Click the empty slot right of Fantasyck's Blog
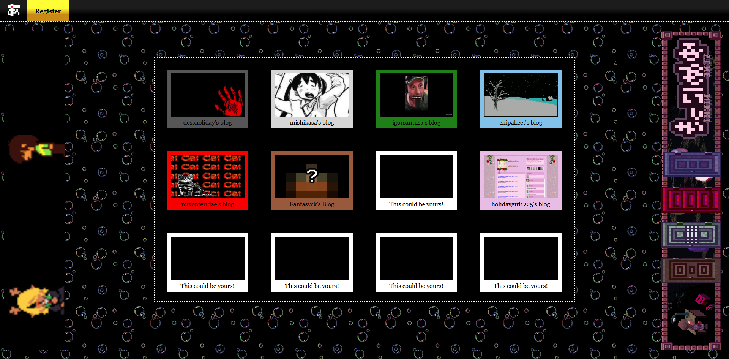This screenshot has width=729, height=359. [416, 180]
